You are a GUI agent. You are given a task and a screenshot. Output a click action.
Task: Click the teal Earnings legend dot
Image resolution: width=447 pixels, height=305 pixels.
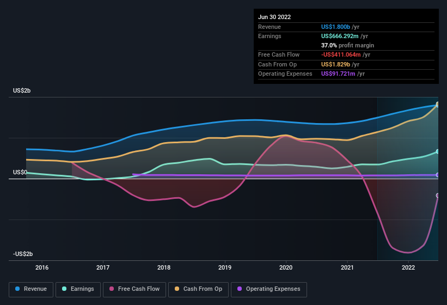click(65, 289)
